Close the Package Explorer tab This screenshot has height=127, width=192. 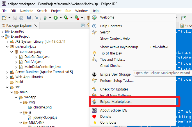pyautogui.click(x=36, y=26)
